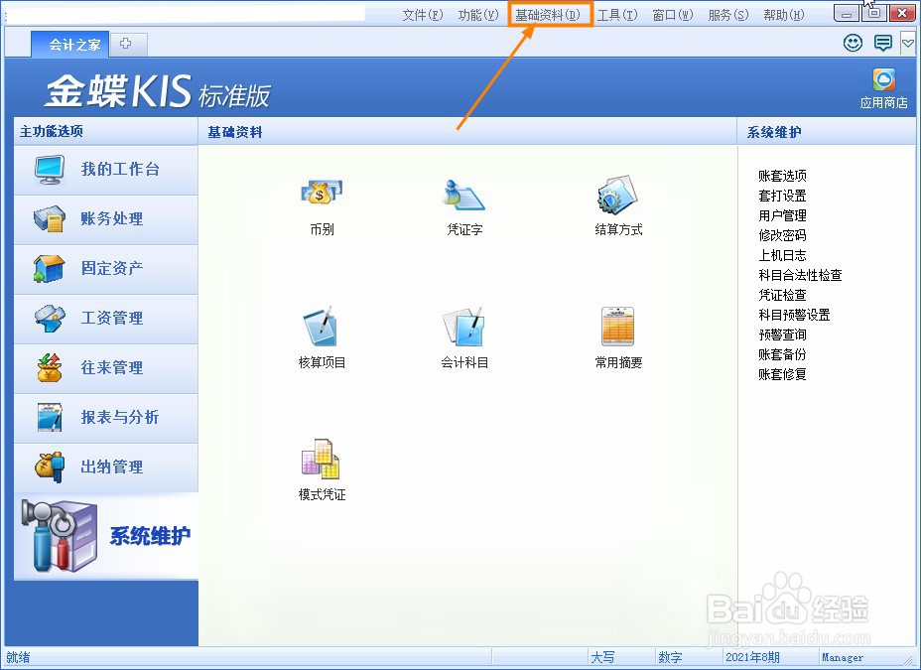Select 往来管理 module label
This screenshot has width=921, height=670.
pyautogui.click(x=111, y=367)
